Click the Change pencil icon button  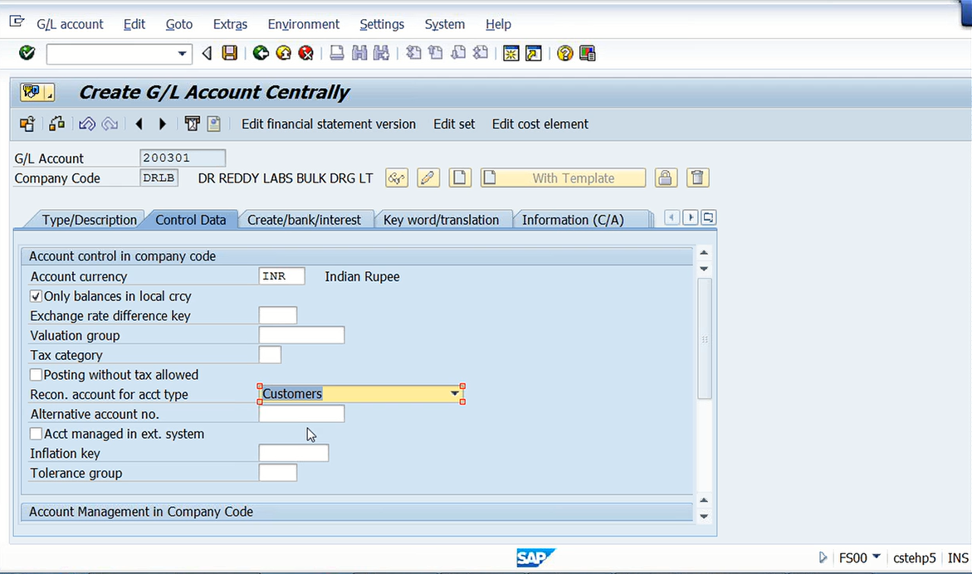tap(428, 178)
